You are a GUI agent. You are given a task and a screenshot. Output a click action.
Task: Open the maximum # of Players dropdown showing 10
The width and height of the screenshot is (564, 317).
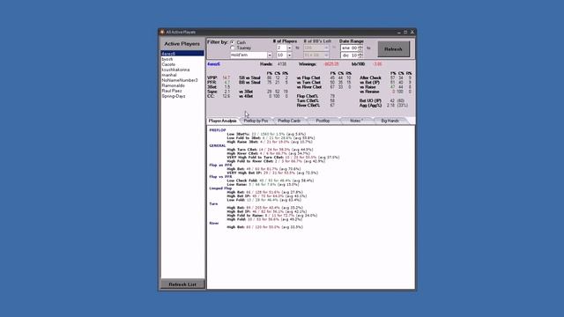290,55
